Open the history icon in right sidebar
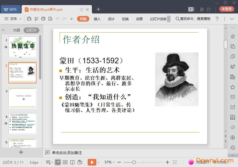Screen dimensions: 238x167 [x=233, y=148]
